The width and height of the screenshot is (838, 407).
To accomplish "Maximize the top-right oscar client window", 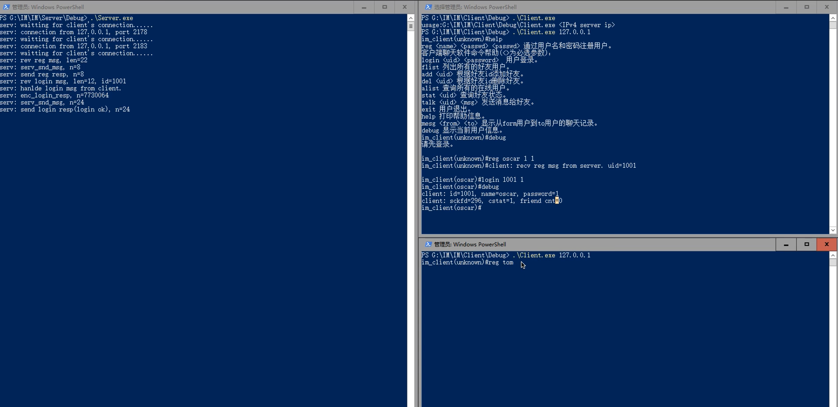I will tap(807, 7).
